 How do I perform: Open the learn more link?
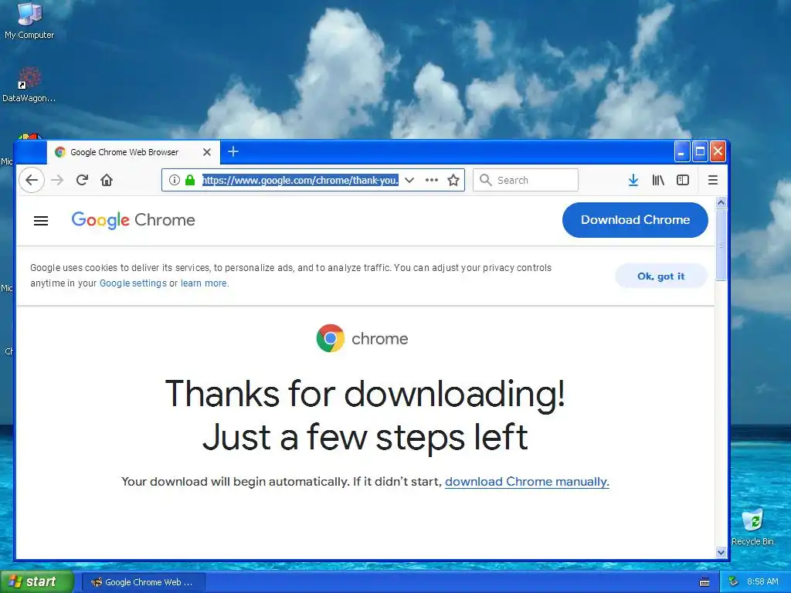[x=204, y=283]
